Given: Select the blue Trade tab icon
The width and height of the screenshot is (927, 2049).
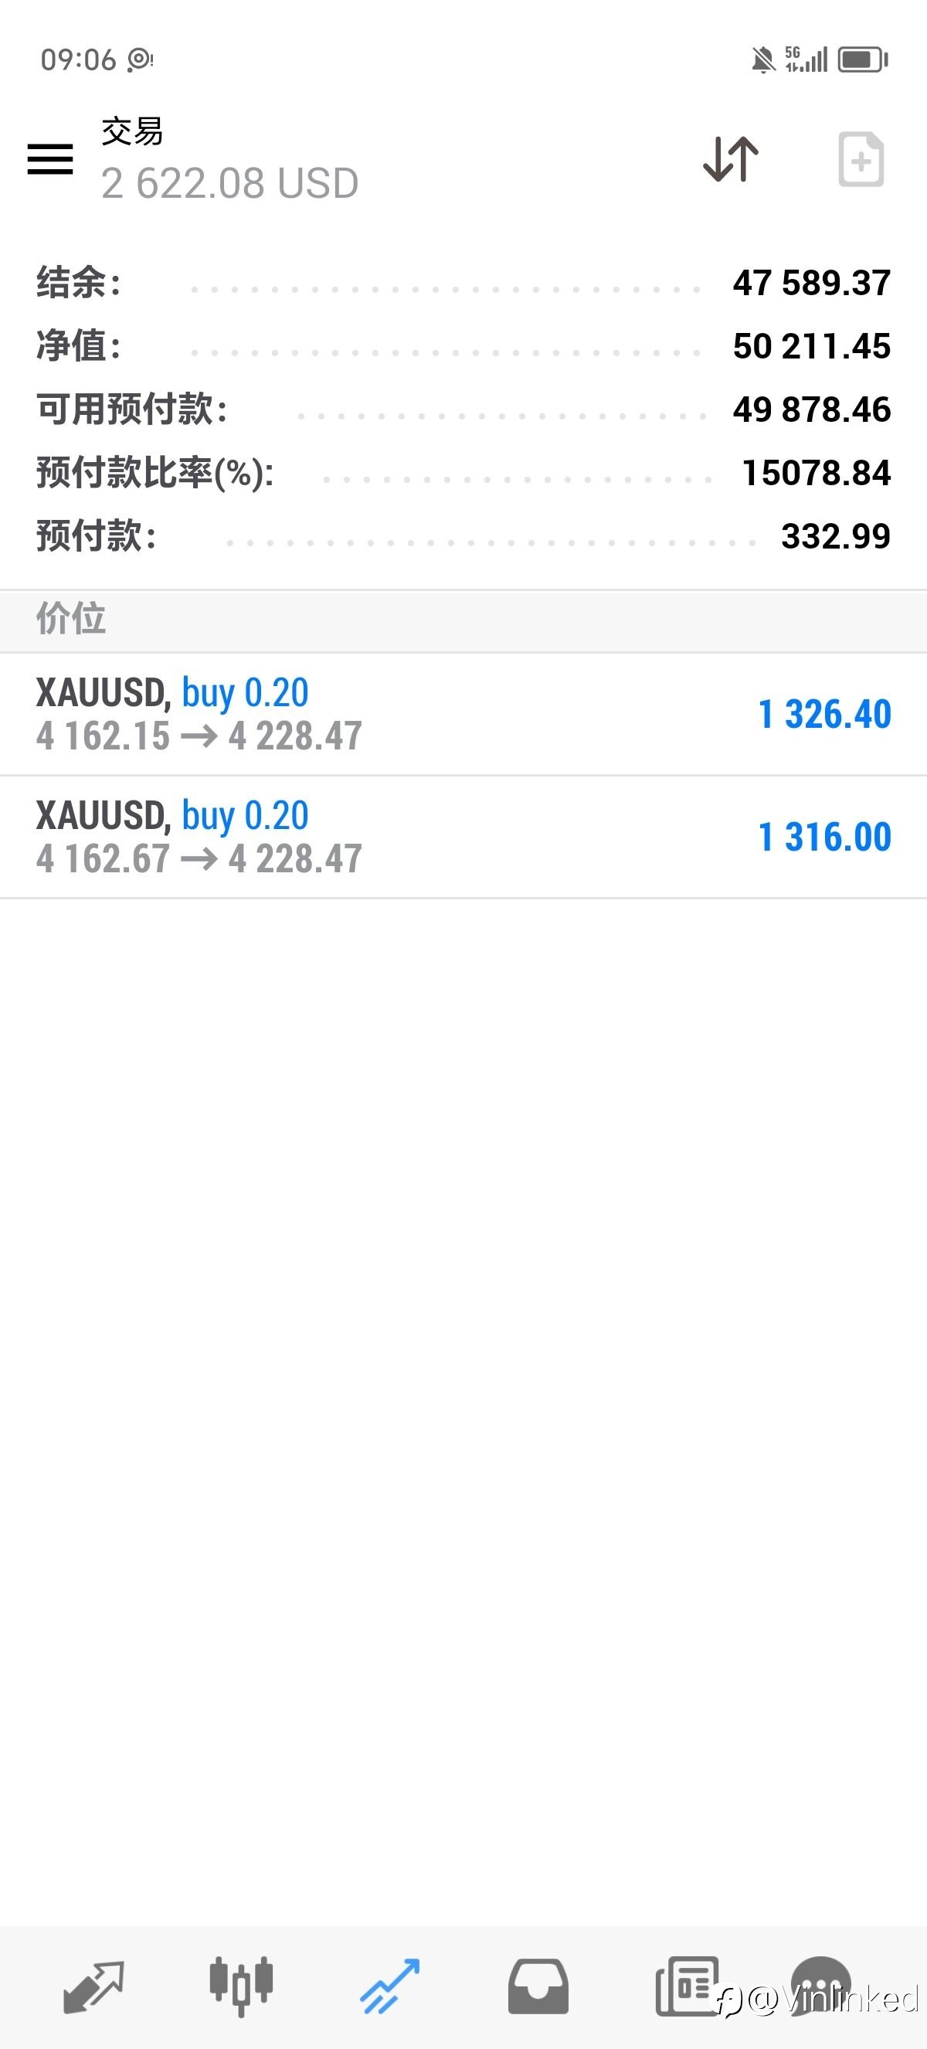Looking at the screenshot, I should [x=389, y=1986].
